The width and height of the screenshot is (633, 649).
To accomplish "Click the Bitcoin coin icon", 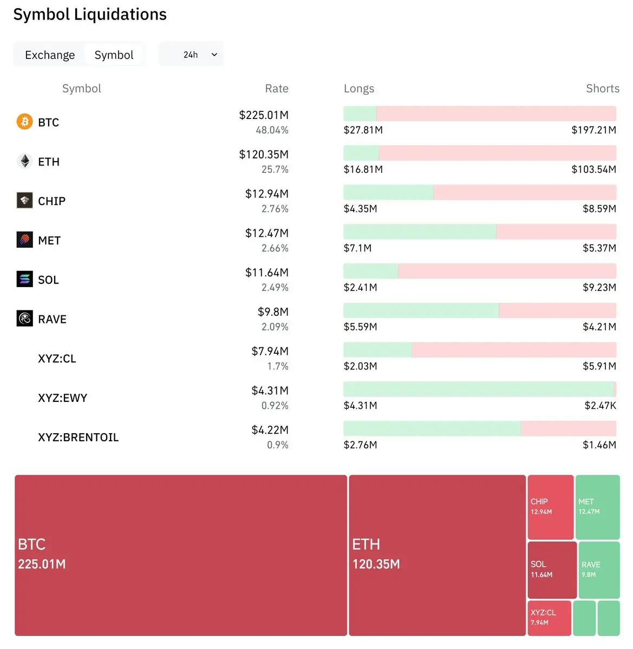I will (x=24, y=122).
